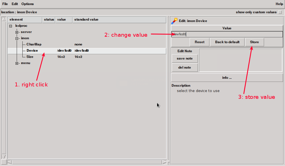Click the del note button

(185, 67)
